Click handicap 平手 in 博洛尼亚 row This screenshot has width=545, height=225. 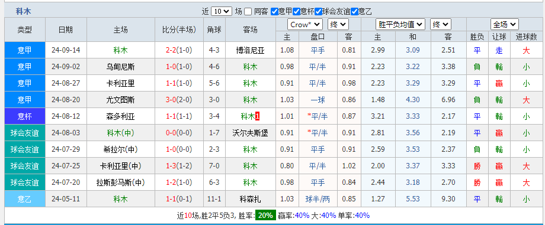(x=318, y=50)
